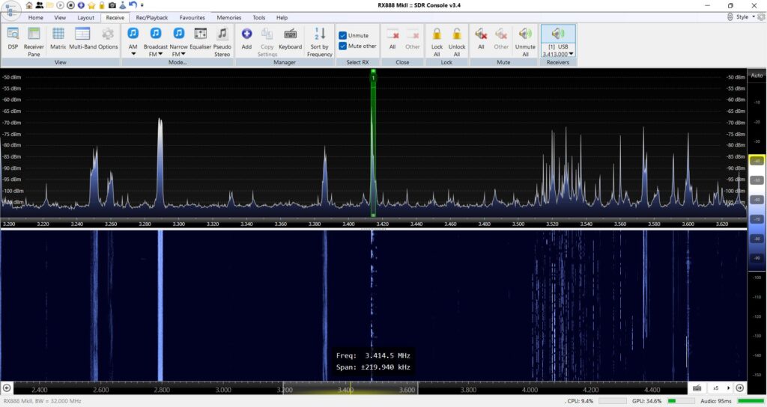
Task: Toggle Pseudo Stereo mode
Action: click(222, 42)
